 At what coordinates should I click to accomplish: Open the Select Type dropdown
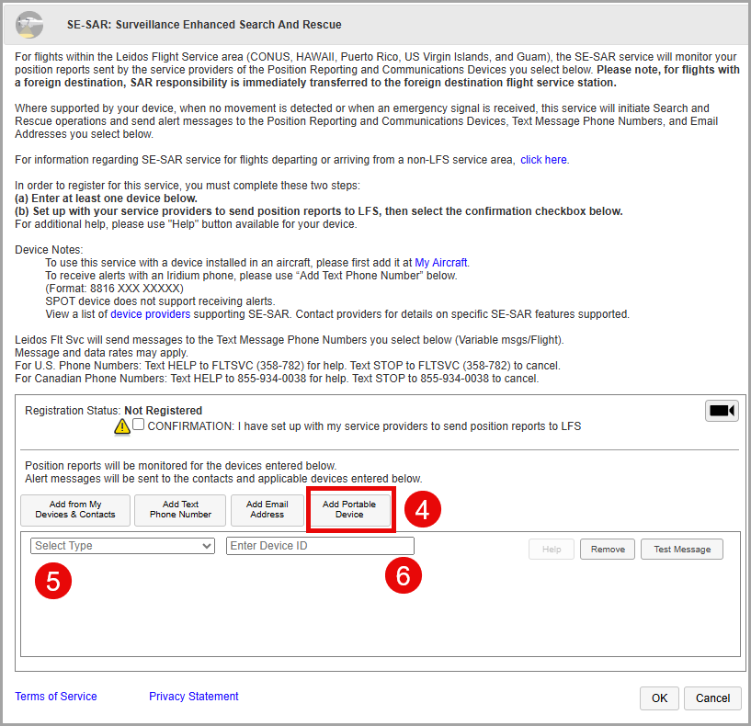click(x=123, y=546)
